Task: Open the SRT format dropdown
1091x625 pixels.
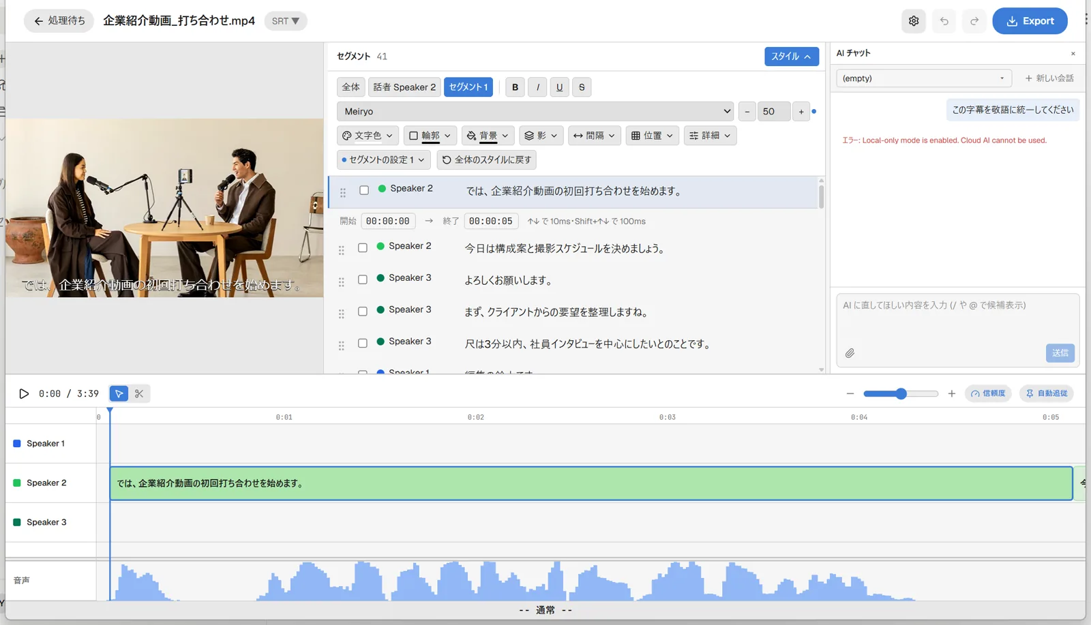Action: [286, 21]
